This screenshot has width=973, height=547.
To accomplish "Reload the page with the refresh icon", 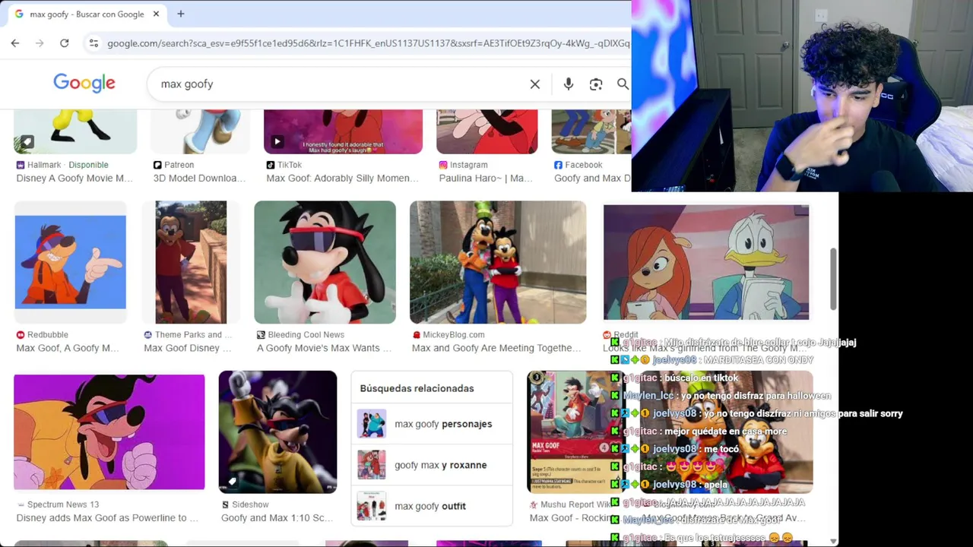I will 65,43.
